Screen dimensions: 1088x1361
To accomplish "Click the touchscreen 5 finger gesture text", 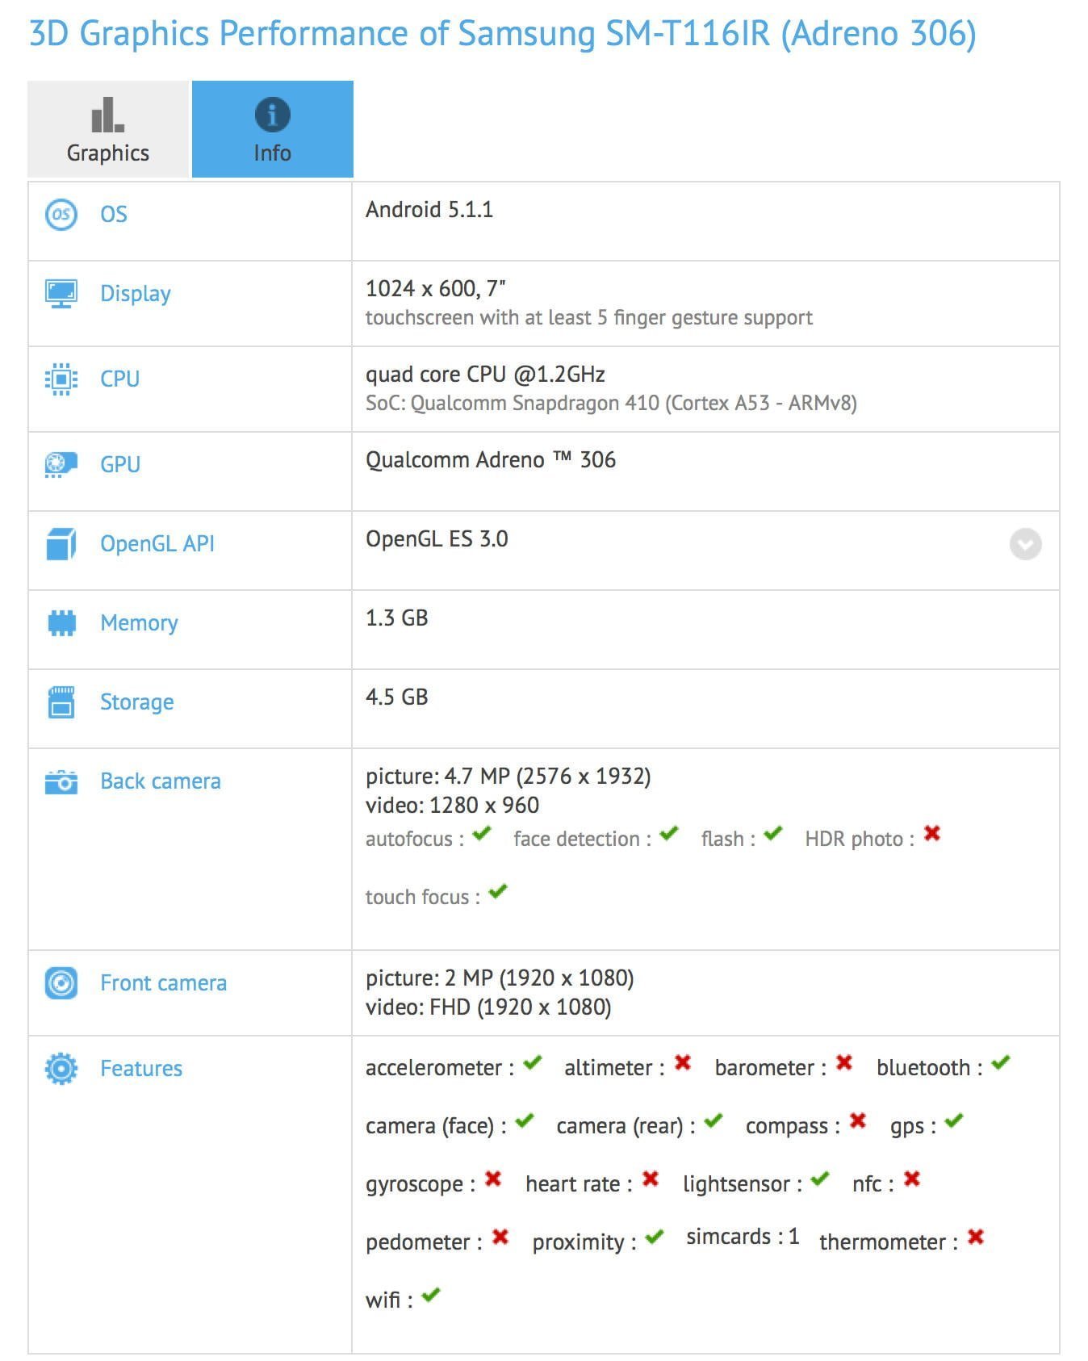I will [589, 318].
